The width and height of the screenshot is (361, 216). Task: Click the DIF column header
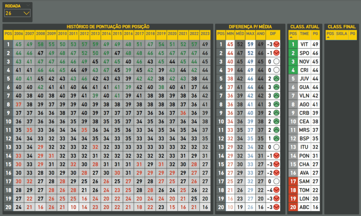[274, 34]
